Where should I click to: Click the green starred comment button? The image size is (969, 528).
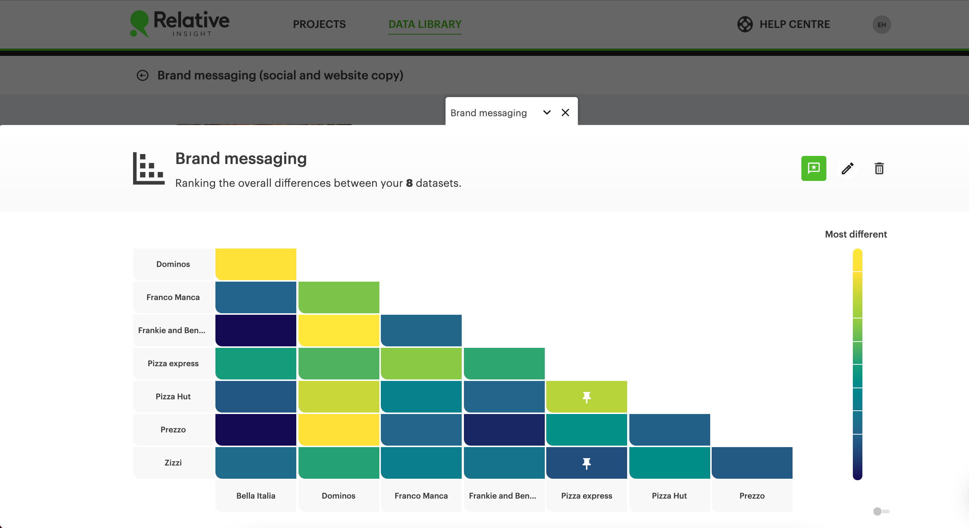pyautogui.click(x=813, y=168)
